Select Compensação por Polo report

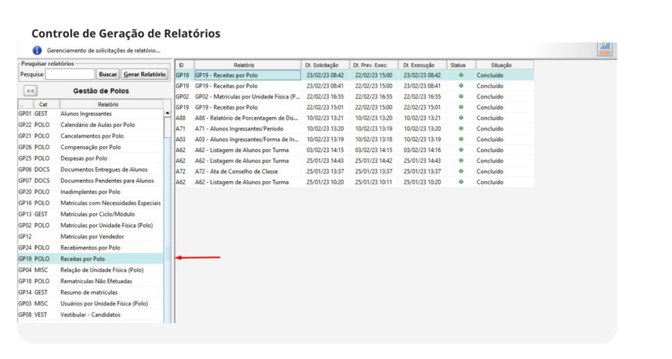coord(91,147)
